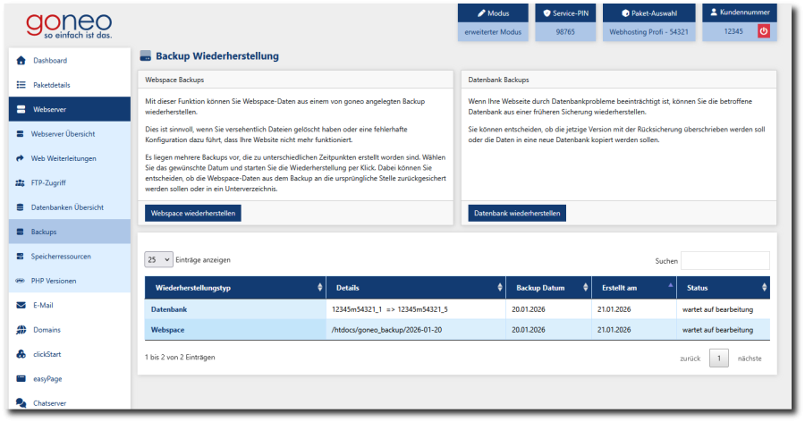805x422 pixels.
Task: Click the Webserver Übersicht icon
Action: point(20,134)
